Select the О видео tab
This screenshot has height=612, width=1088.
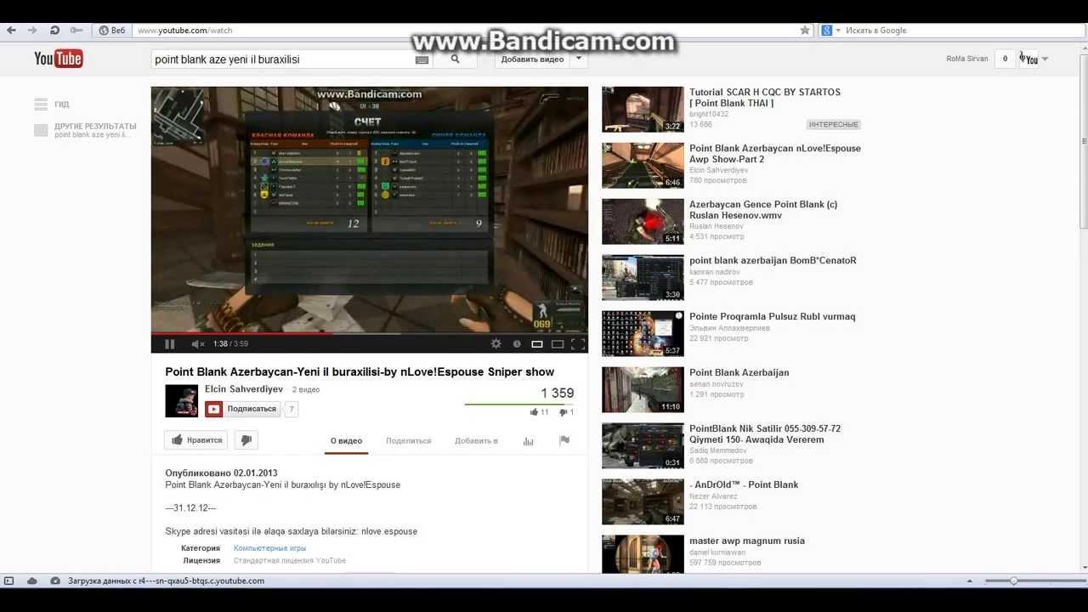point(346,441)
